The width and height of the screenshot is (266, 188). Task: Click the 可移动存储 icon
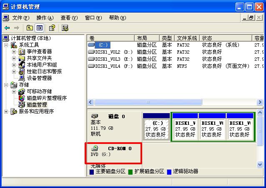coord(22,92)
